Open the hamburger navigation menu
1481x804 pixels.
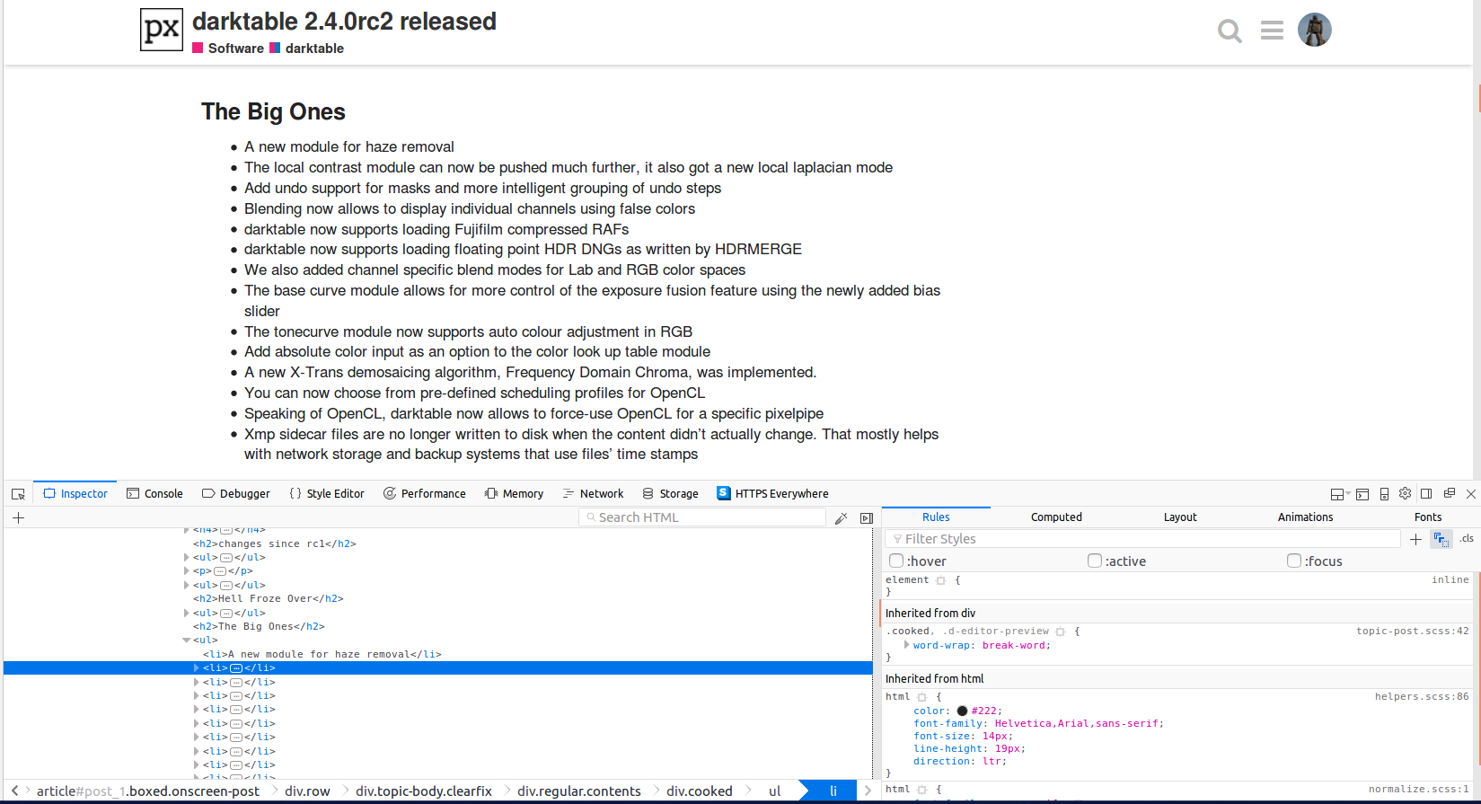coord(1272,31)
